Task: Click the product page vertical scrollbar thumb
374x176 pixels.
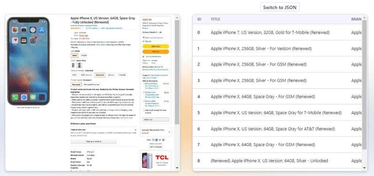Action: coord(177,72)
